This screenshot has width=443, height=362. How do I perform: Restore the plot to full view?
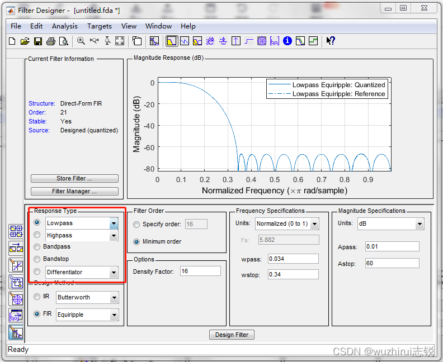tap(120, 41)
